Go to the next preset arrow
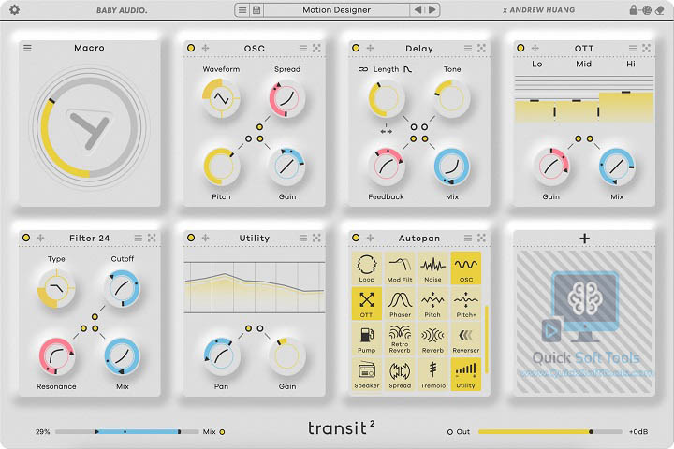The image size is (674, 449). (x=432, y=9)
